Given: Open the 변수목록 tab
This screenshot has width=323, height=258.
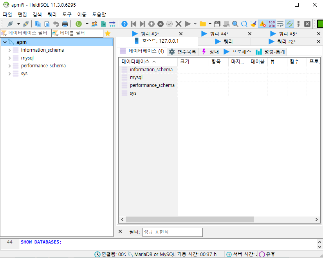Looking at the screenshot, I should (182, 52).
